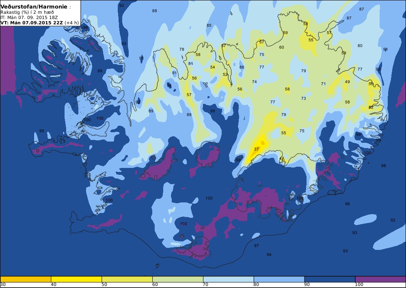The height and width of the screenshot is (288, 406).
Task: Click the 'Rakastig (%) í 2 m hæð' label
Action: pyautogui.click(x=27, y=12)
